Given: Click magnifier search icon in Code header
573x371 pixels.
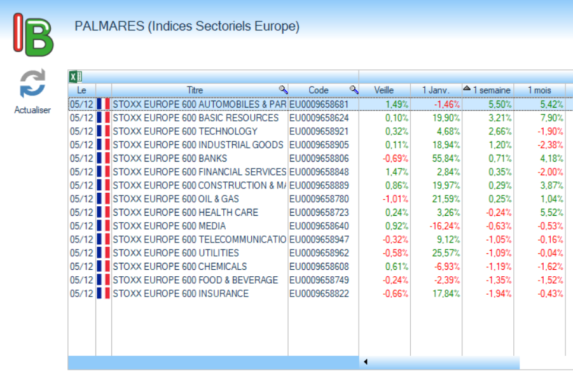Looking at the screenshot, I should 354,90.
